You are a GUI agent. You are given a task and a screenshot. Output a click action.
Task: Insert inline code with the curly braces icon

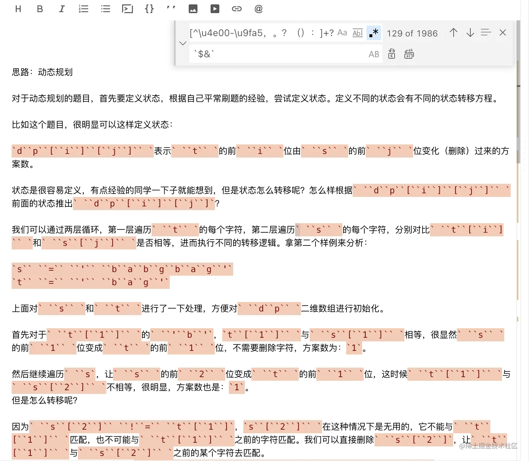pyautogui.click(x=149, y=9)
